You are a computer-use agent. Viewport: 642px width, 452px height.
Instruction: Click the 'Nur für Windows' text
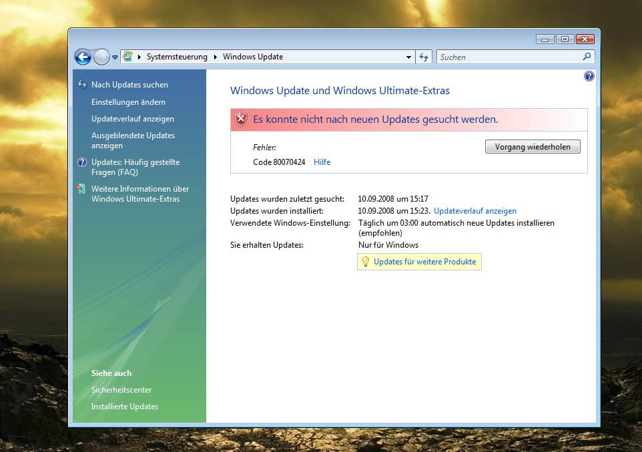(x=388, y=245)
